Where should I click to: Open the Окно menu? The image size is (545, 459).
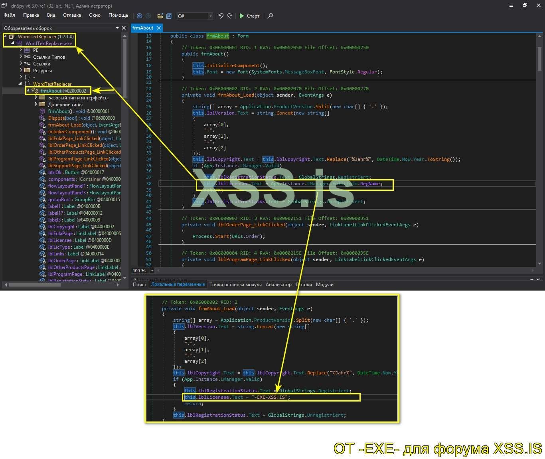point(95,15)
